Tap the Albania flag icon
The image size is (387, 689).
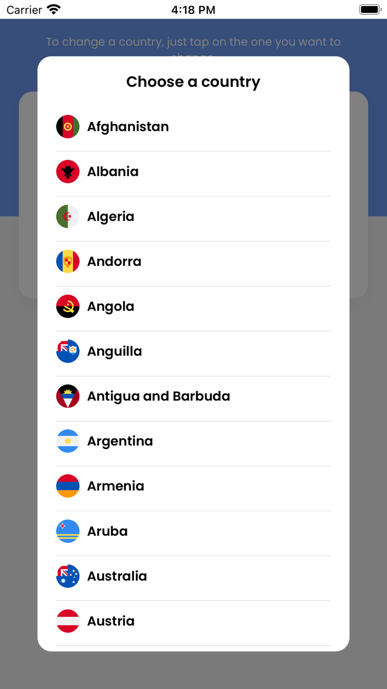coord(68,172)
